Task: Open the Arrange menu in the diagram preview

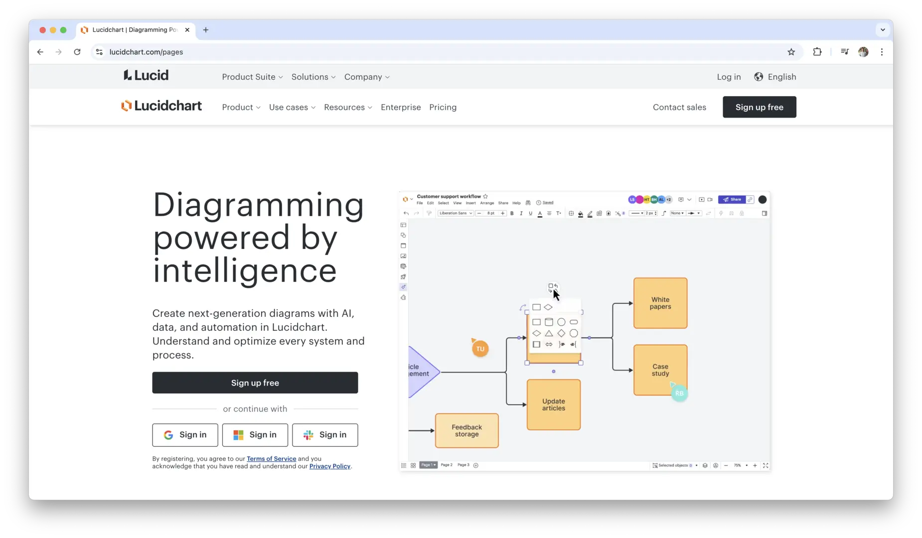Action: coord(487,203)
